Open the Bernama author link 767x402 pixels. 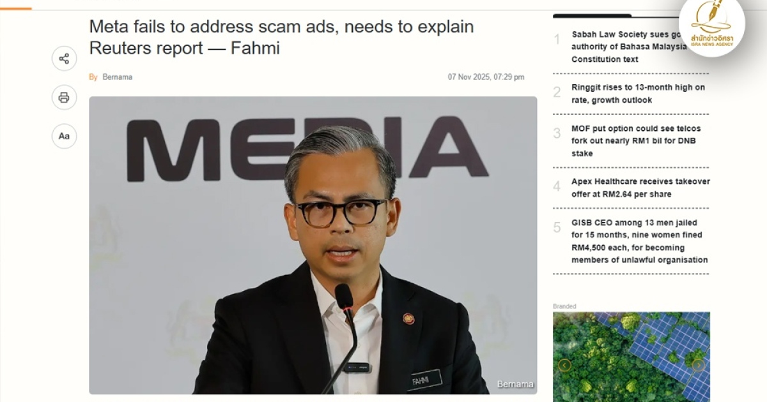(118, 77)
